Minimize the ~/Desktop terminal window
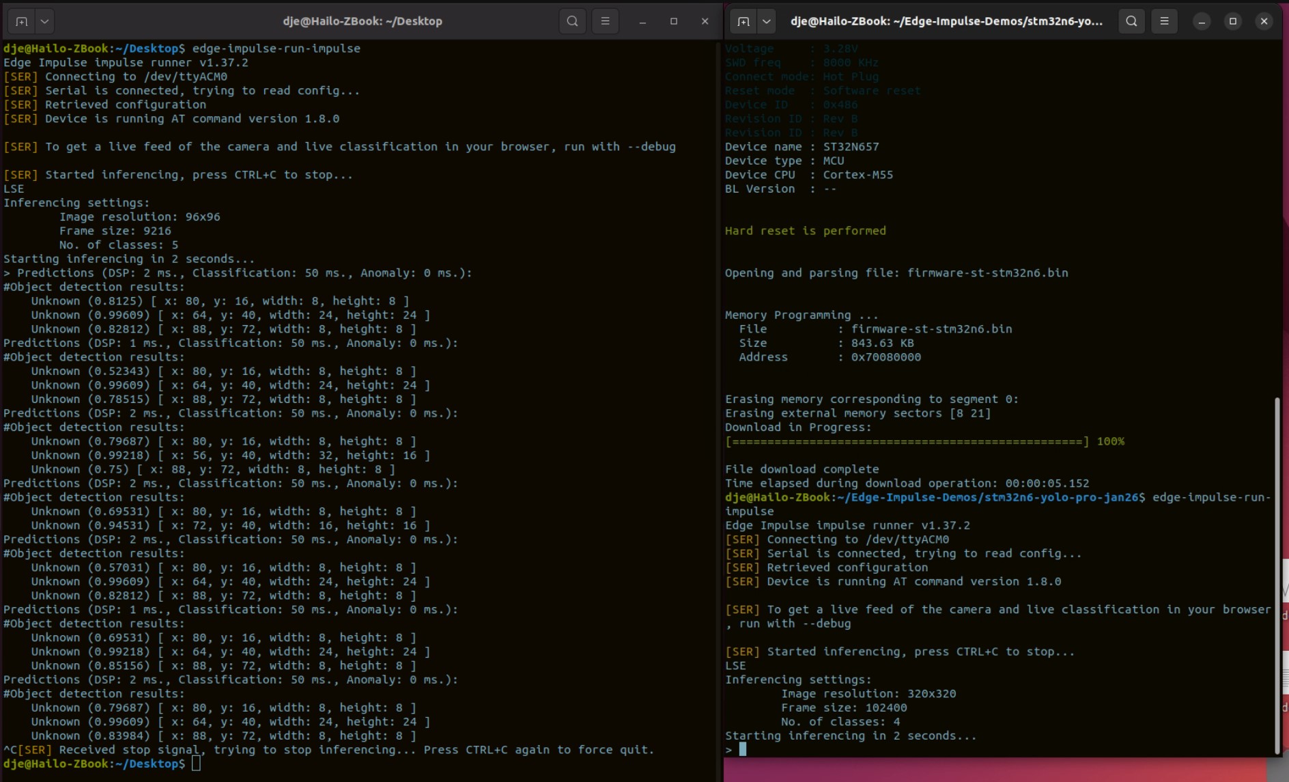 pyautogui.click(x=642, y=21)
